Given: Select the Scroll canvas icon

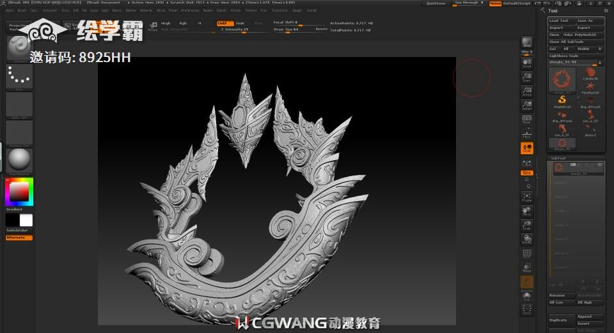Looking at the screenshot, I should point(526,63).
